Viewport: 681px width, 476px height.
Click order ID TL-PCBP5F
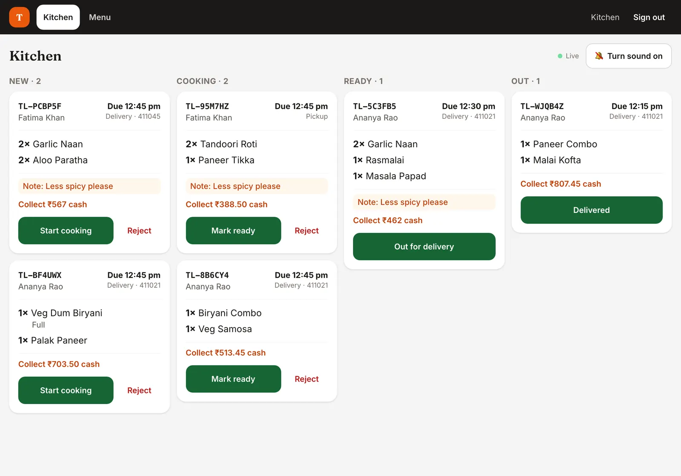(x=40, y=106)
